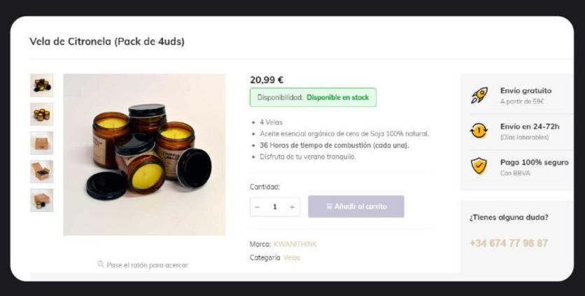
Task: Decrease quantity with the minus button
Action: click(257, 207)
